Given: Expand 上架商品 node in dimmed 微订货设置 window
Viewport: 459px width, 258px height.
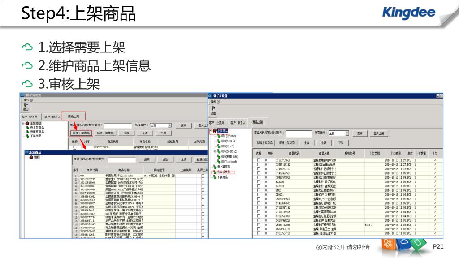Looking at the screenshot, I should (x=23, y=124).
